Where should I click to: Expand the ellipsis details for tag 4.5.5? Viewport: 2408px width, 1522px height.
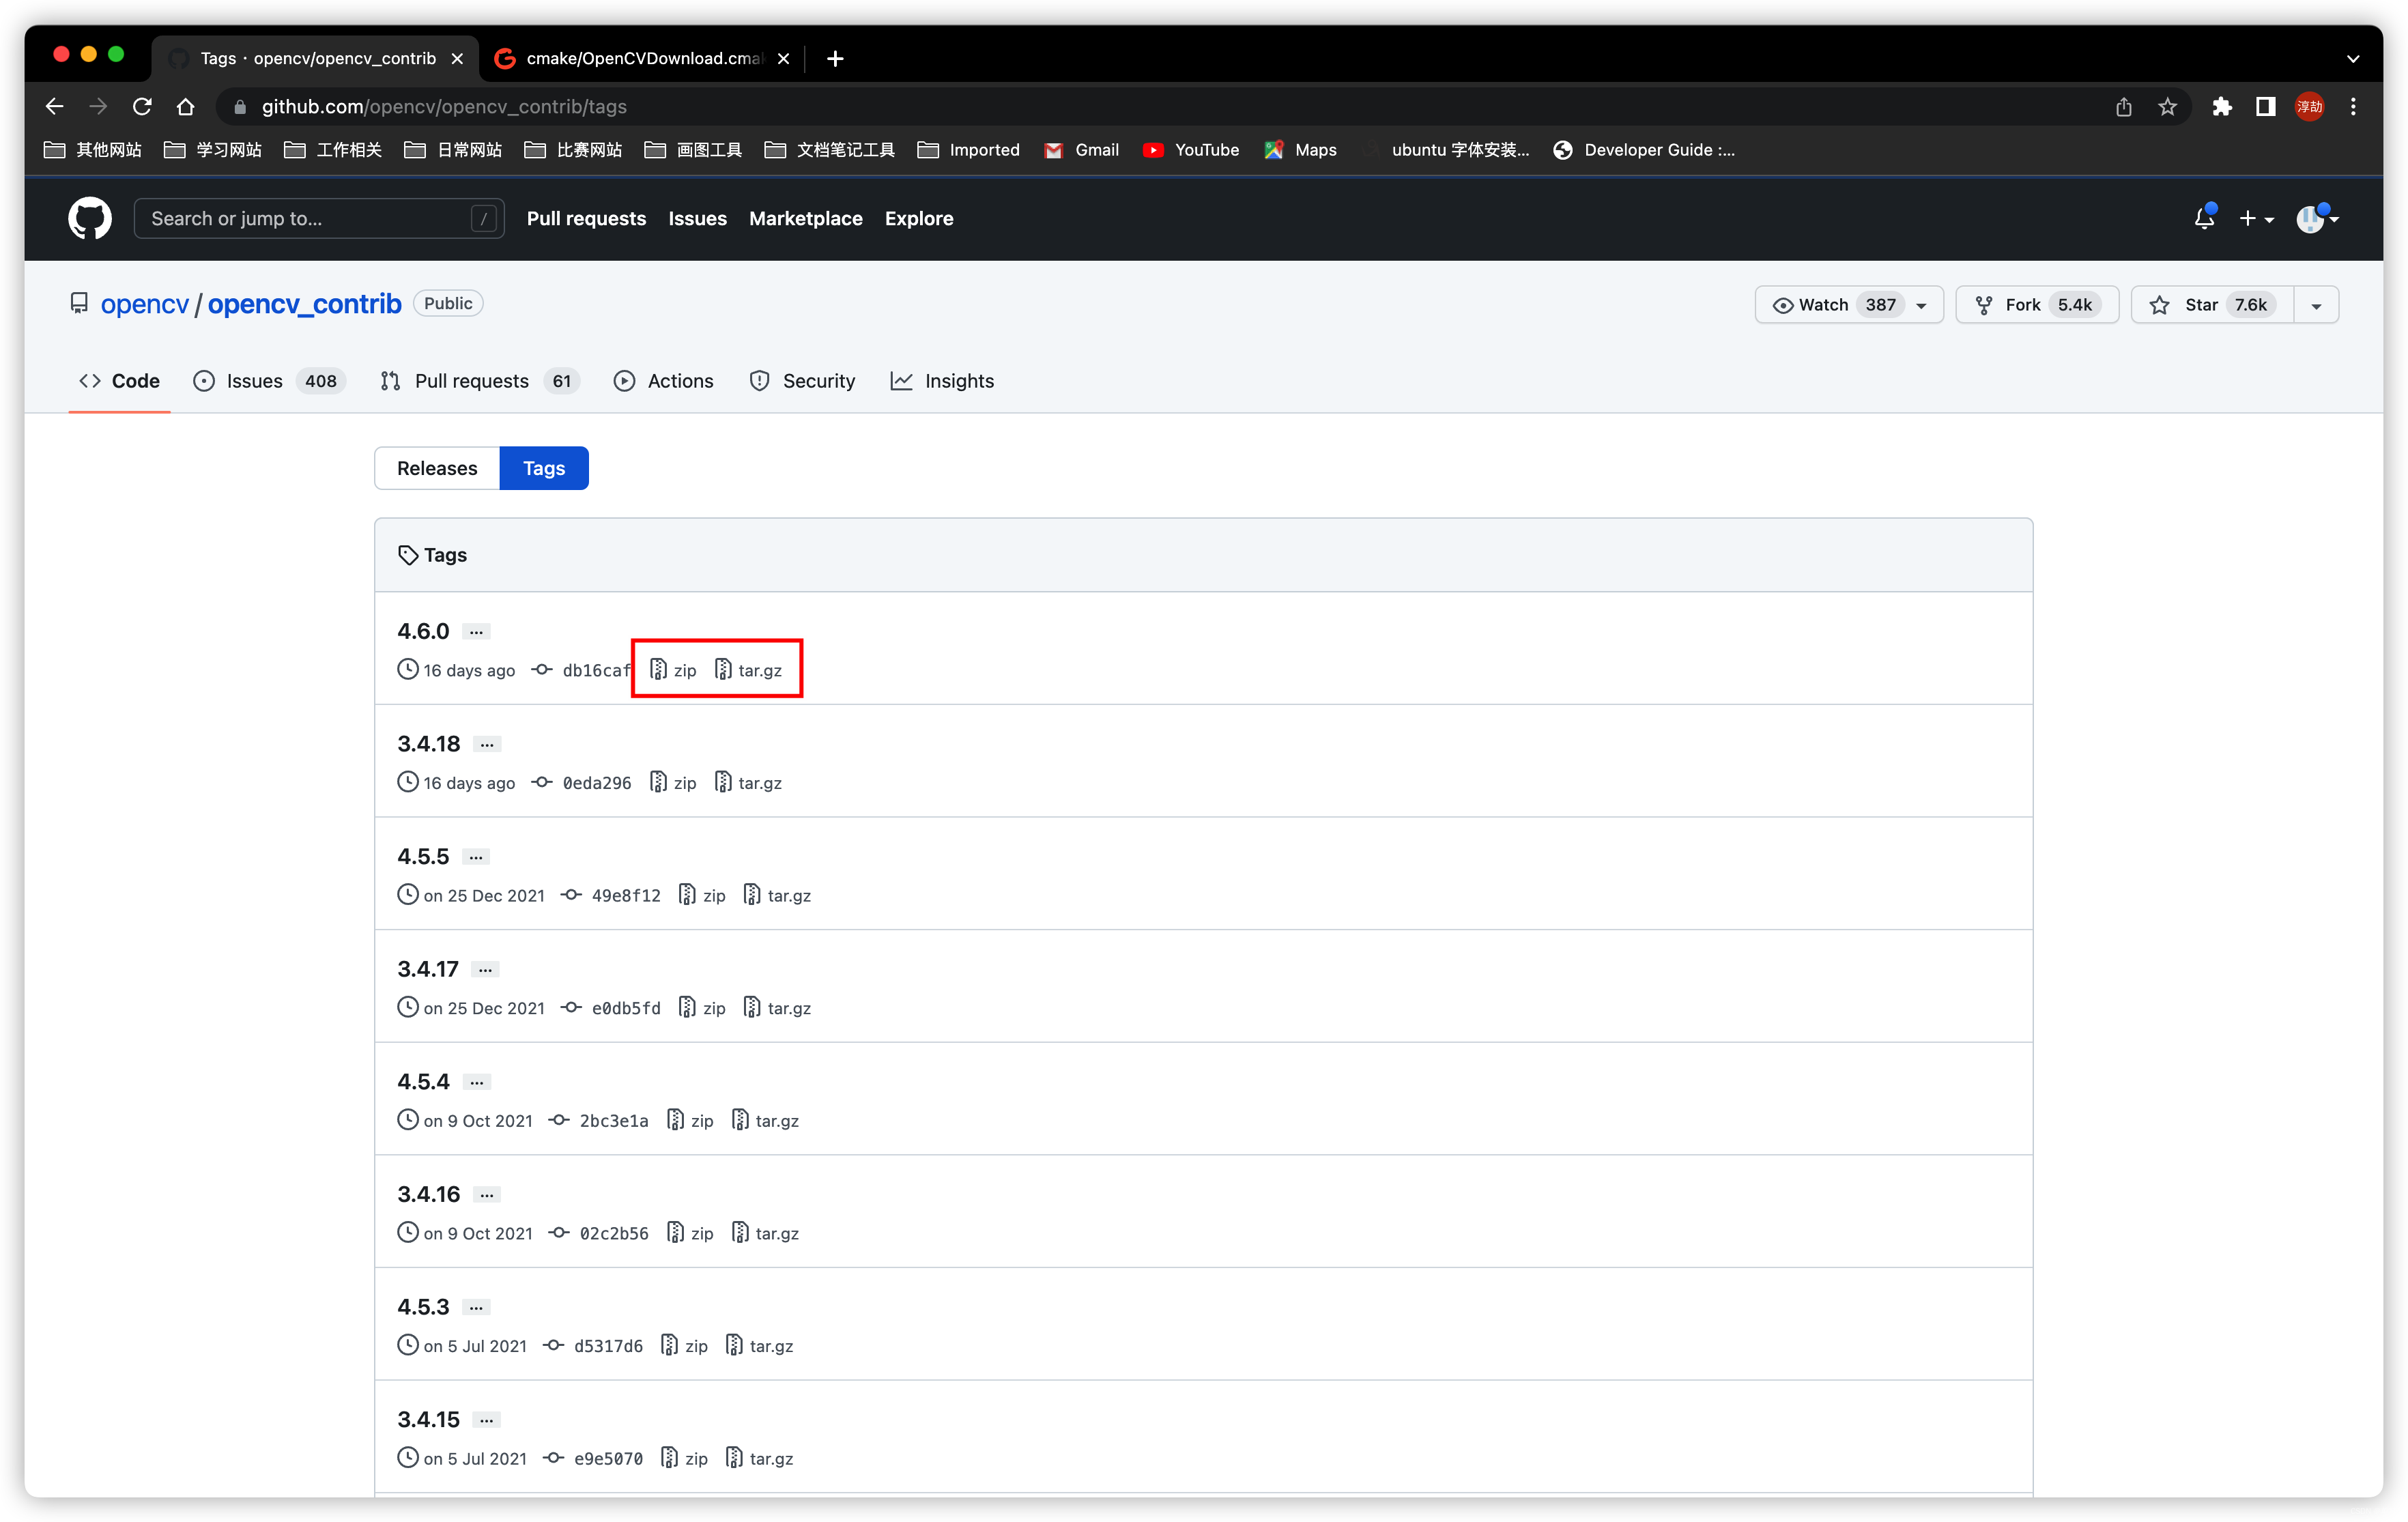(476, 857)
